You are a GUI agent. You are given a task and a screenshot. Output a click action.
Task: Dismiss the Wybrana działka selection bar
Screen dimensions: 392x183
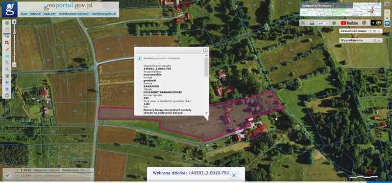234,175
